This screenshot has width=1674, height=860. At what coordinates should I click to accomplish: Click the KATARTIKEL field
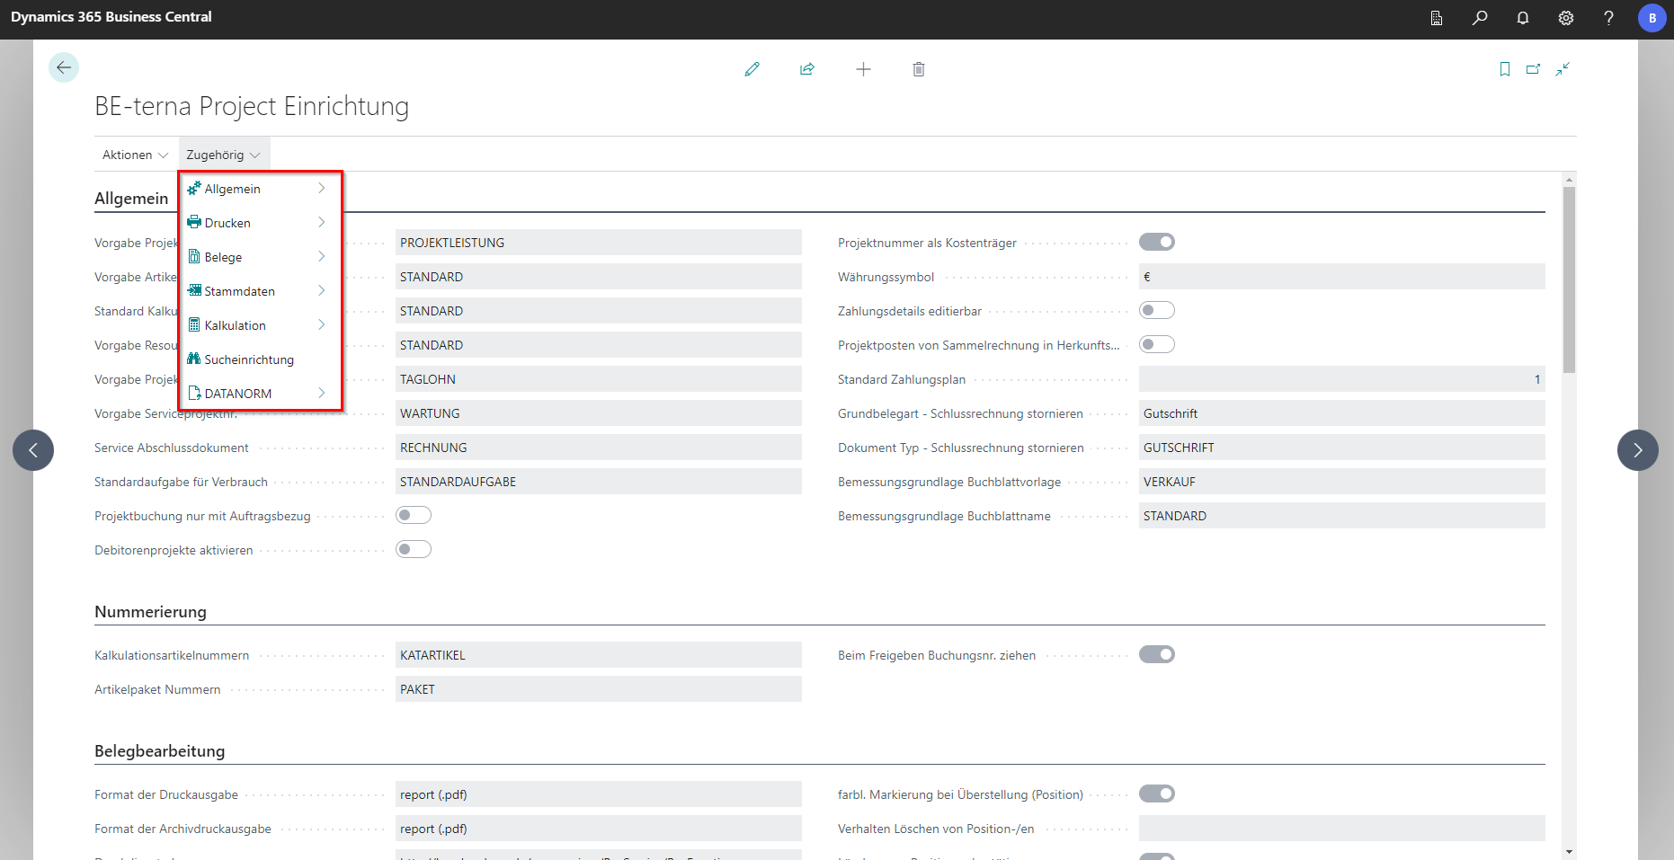(x=599, y=655)
